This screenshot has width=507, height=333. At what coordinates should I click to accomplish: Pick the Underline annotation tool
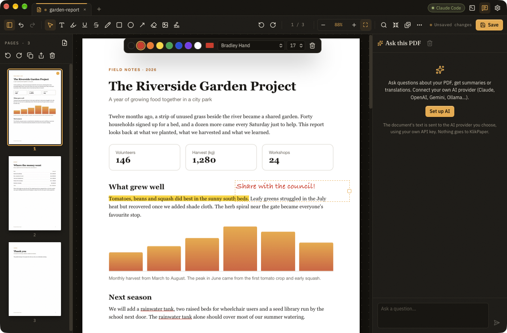coord(85,25)
